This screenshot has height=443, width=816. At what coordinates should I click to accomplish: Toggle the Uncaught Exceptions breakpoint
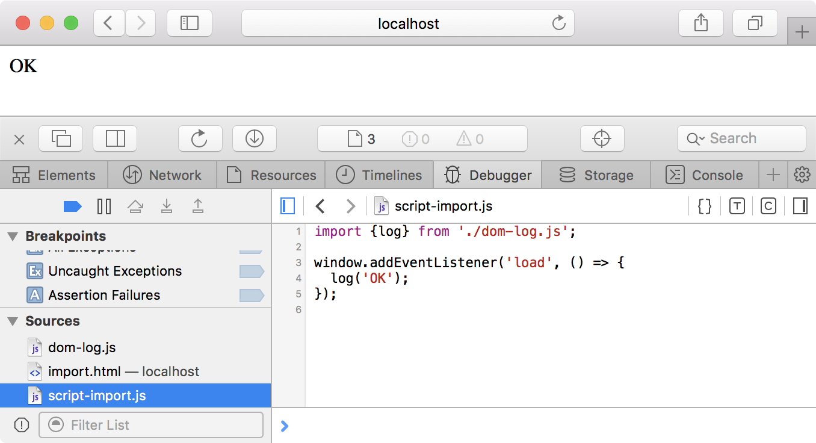pos(251,271)
